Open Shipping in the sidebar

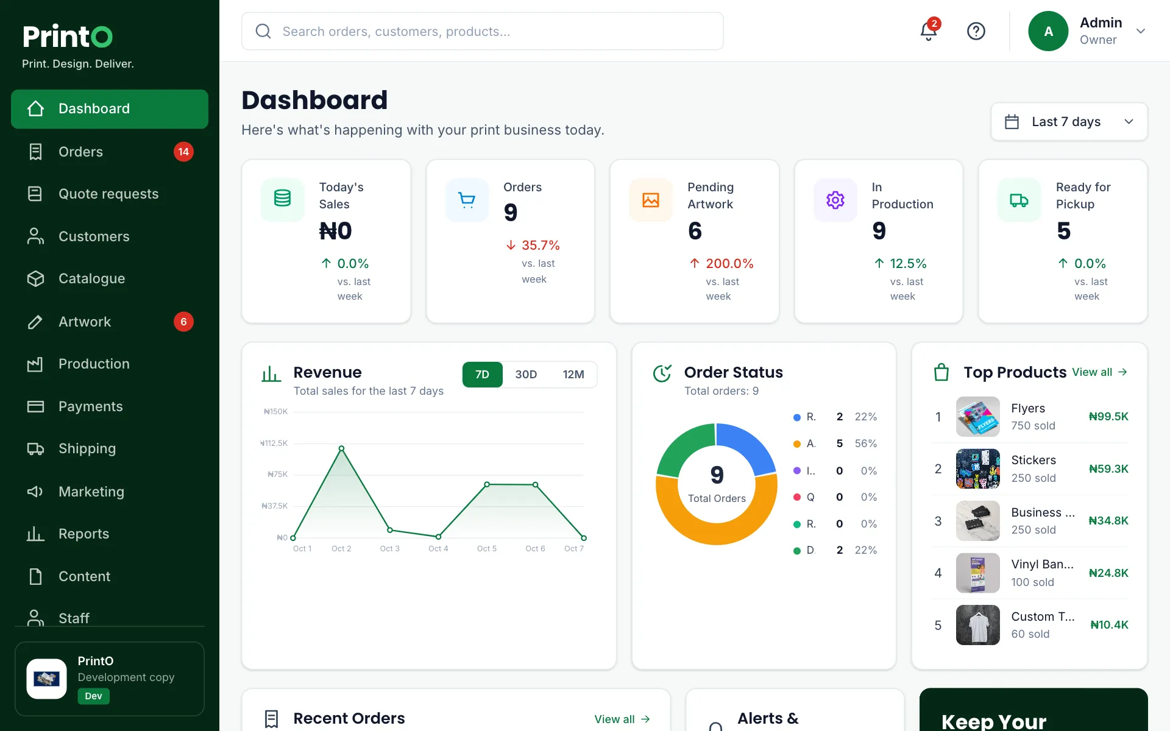(110, 449)
